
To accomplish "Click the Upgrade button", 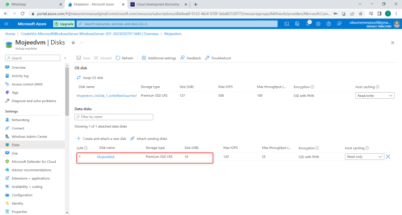I will pyautogui.click(x=64, y=24).
